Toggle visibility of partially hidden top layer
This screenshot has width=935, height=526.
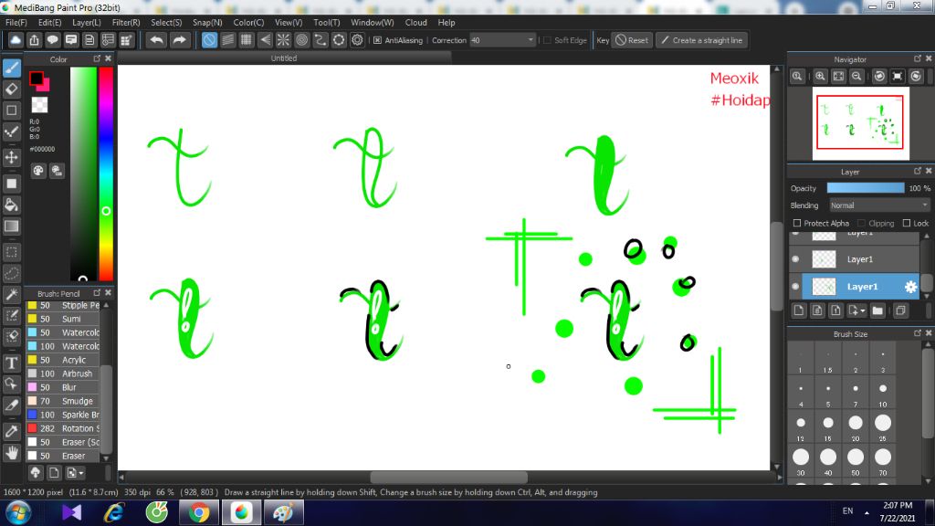click(x=795, y=233)
